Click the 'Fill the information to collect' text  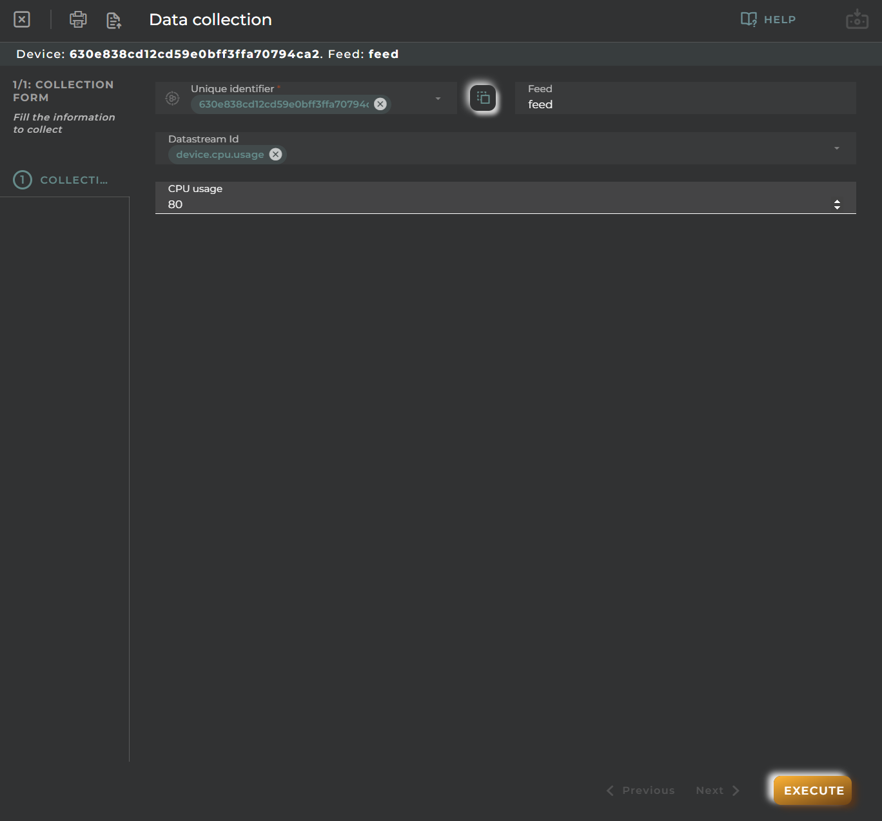(64, 123)
